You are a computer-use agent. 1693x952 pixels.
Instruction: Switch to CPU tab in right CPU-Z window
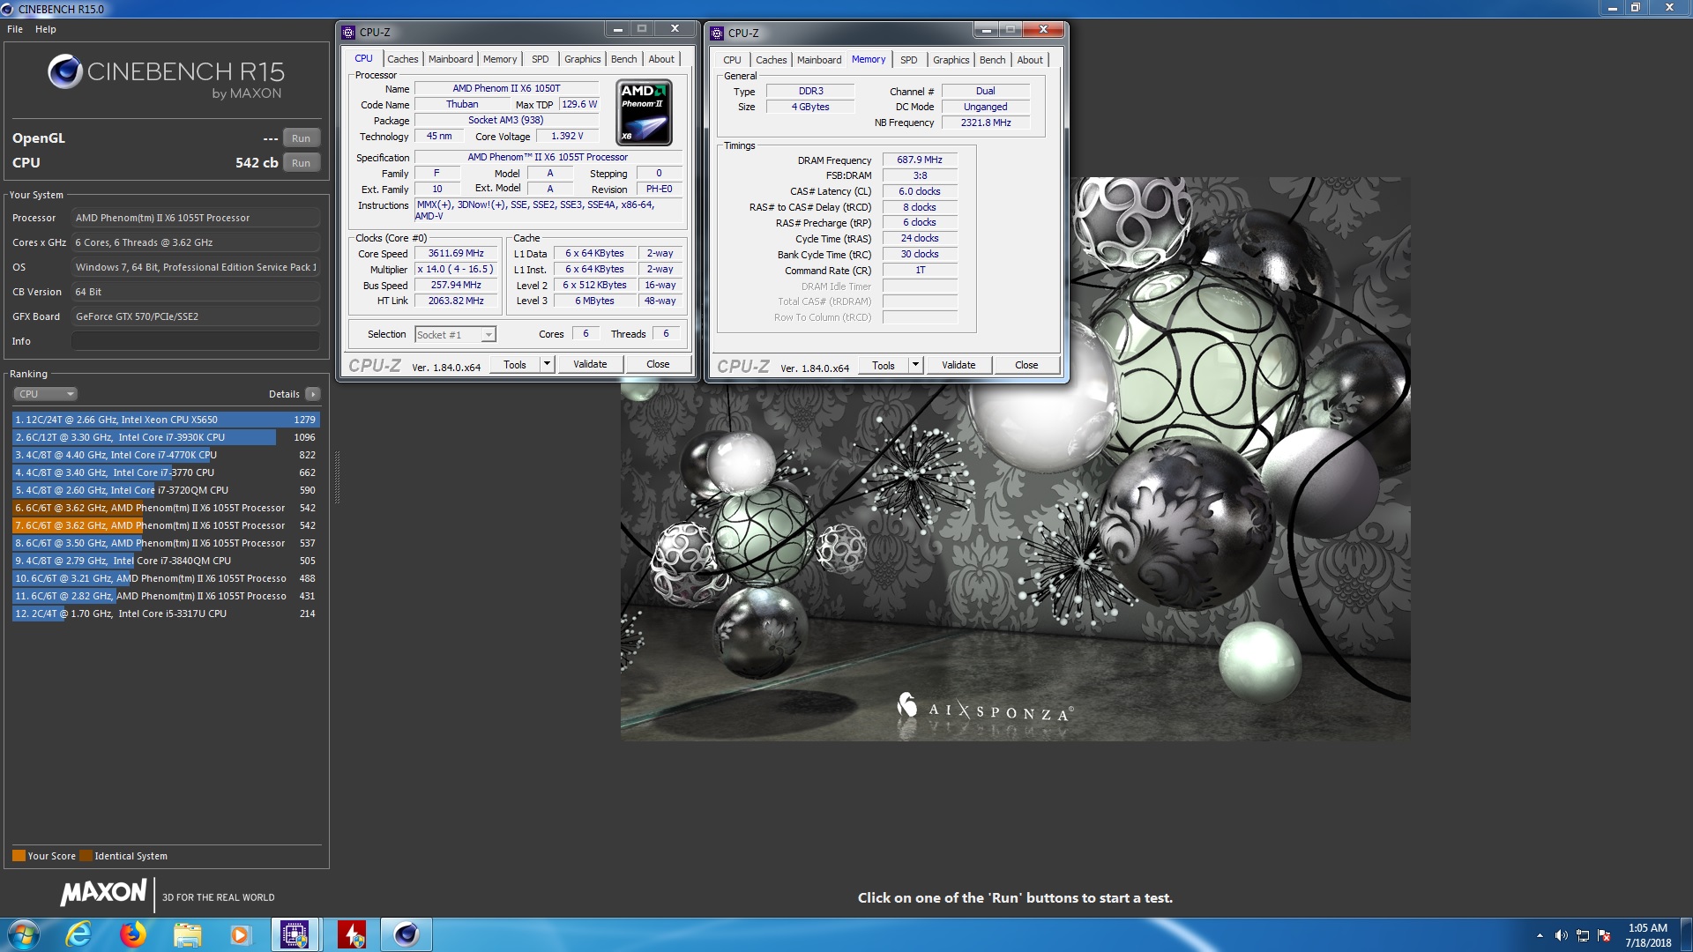point(732,60)
